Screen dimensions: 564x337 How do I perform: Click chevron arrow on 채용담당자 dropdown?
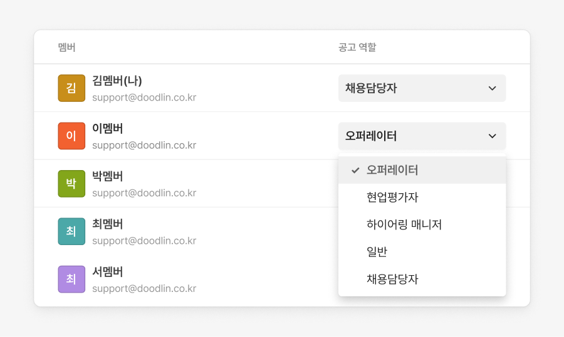coord(492,88)
